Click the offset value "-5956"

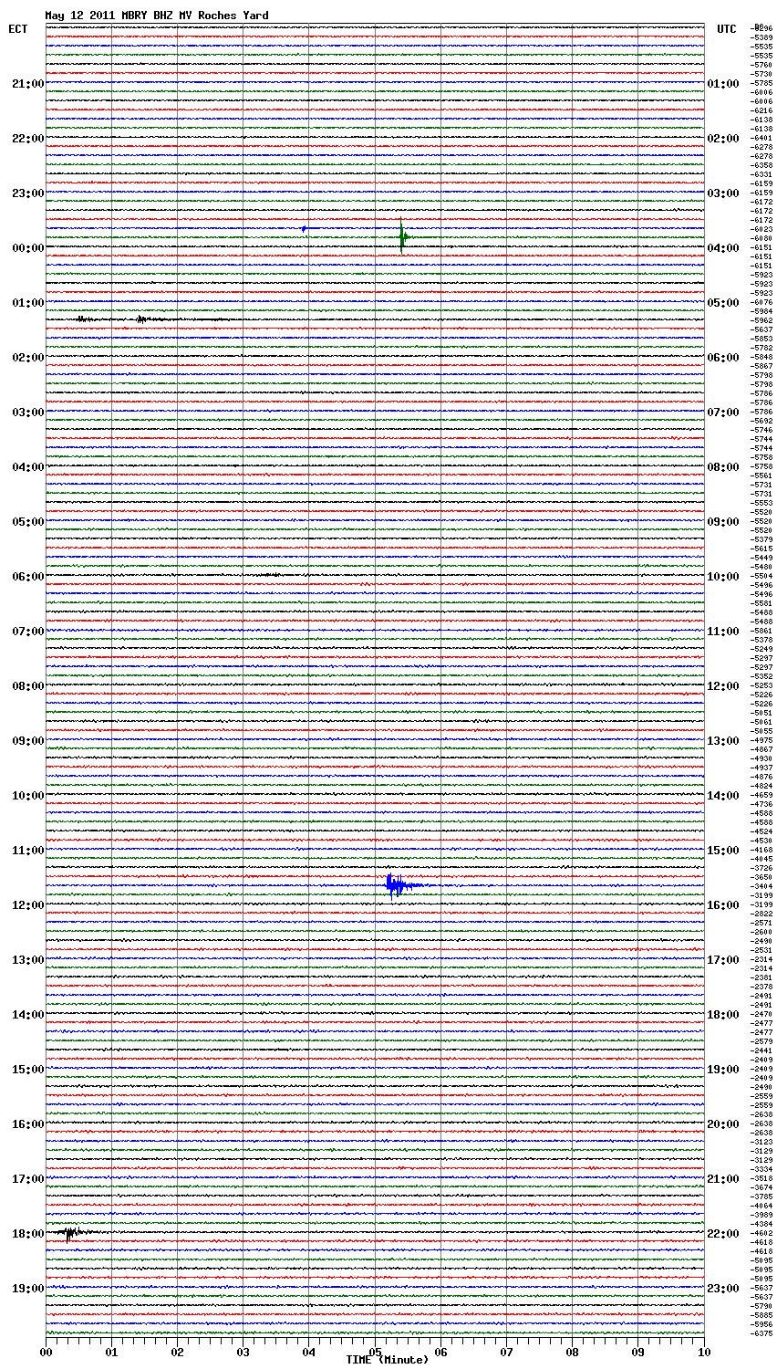coord(761,1324)
